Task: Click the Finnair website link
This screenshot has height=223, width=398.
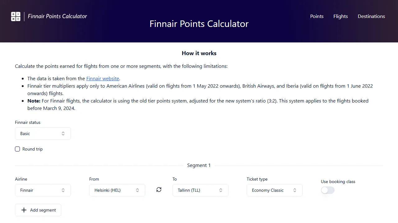Action: point(103,78)
